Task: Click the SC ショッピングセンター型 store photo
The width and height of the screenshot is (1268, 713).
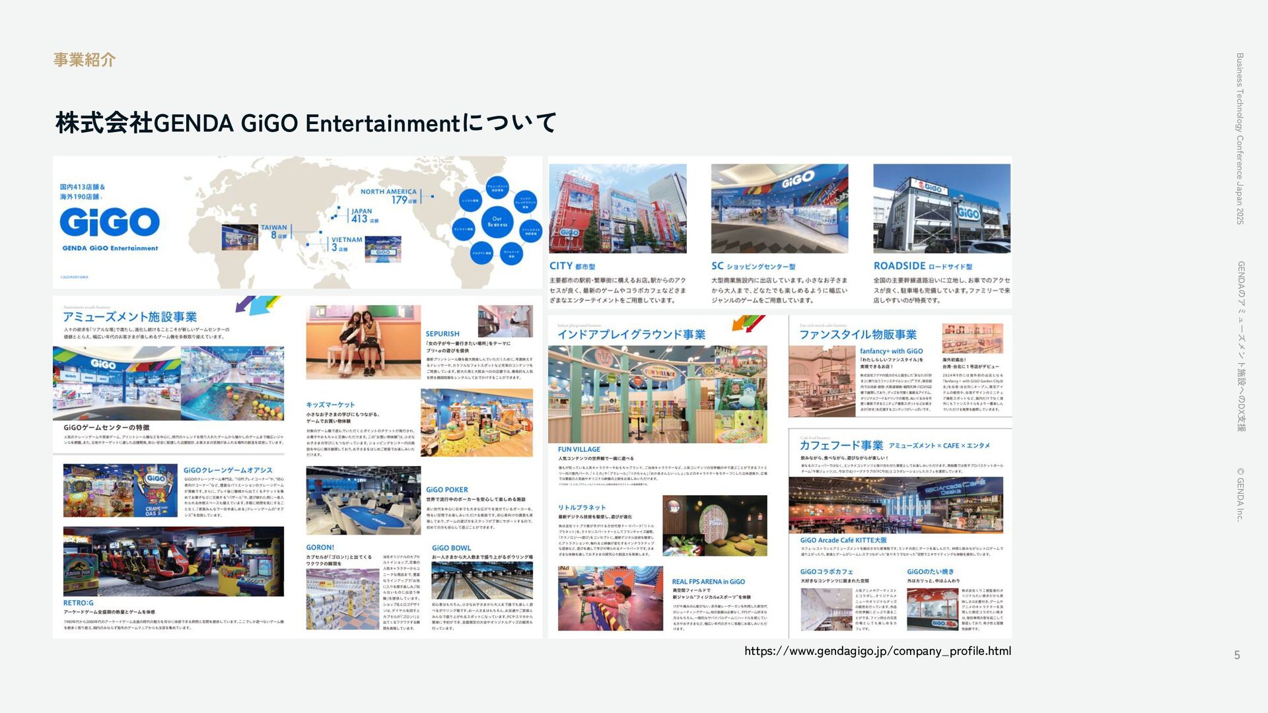Action: pyautogui.click(x=779, y=209)
